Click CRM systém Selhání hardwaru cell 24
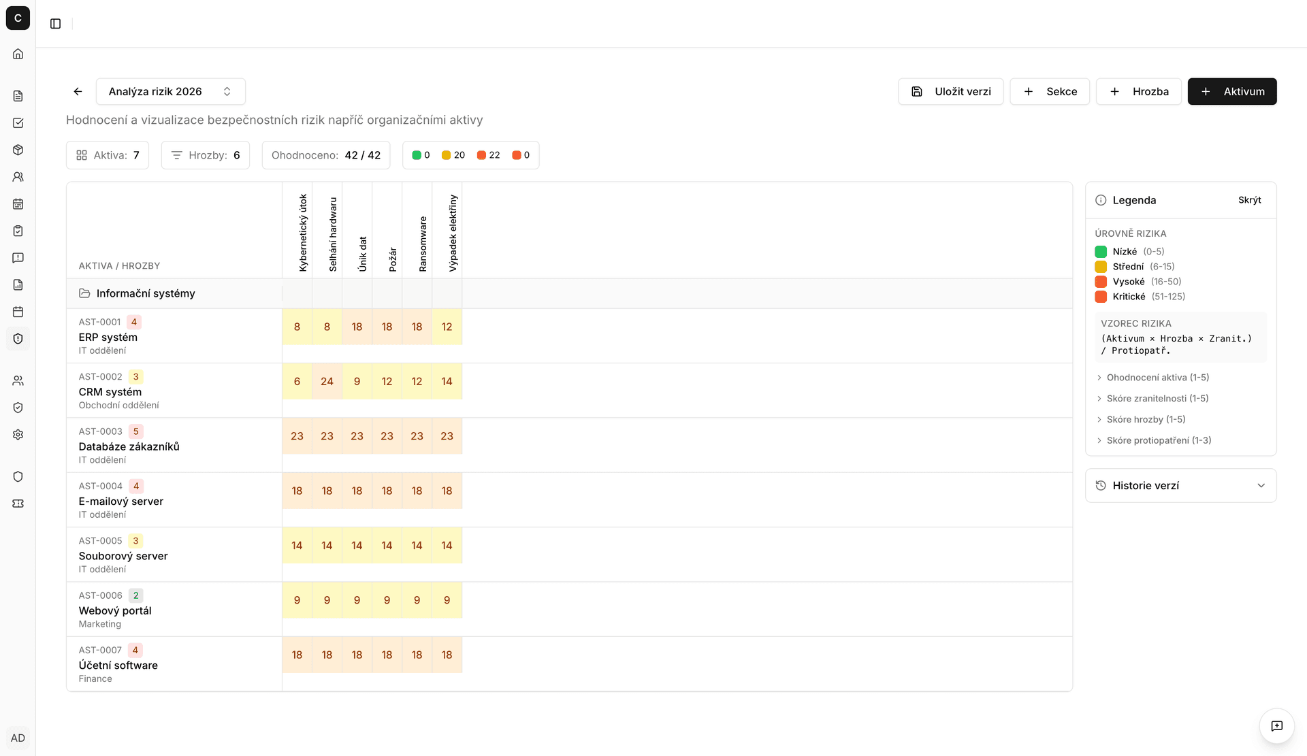Screen dimensions: 1307x756 [x=327, y=381]
